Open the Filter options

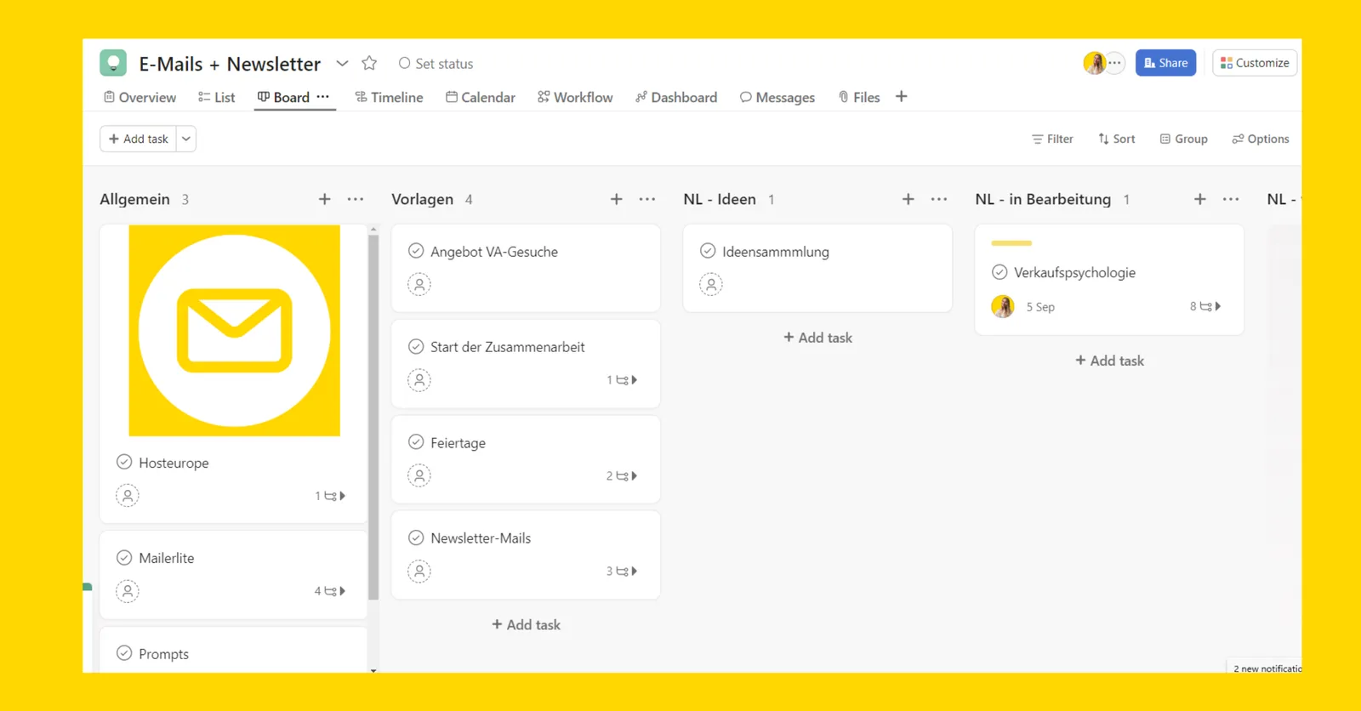[1052, 139]
